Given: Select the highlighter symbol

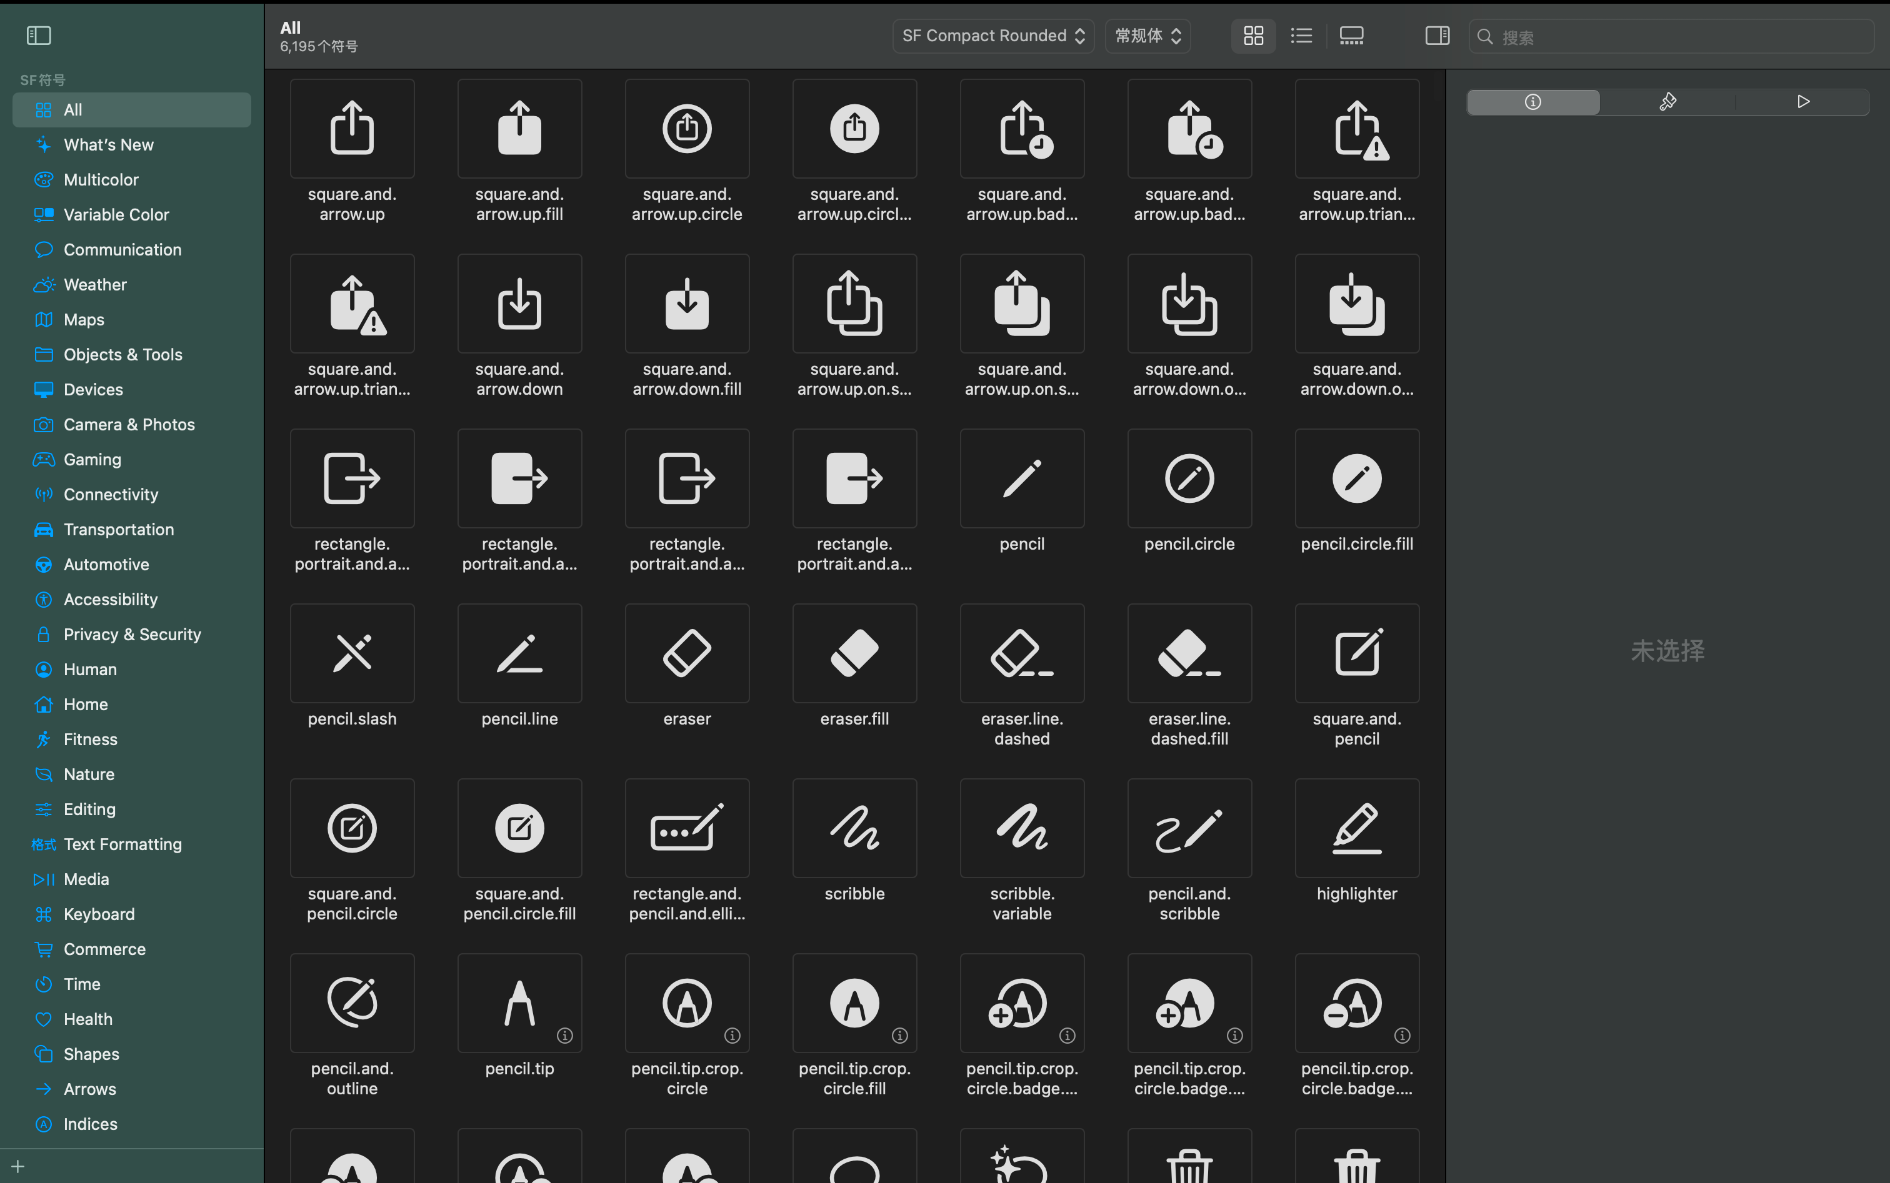Looking at the screenshot, I should pos(1357,828).
